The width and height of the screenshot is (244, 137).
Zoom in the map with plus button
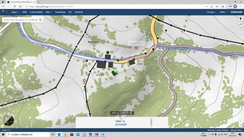[x=241, y=121]
